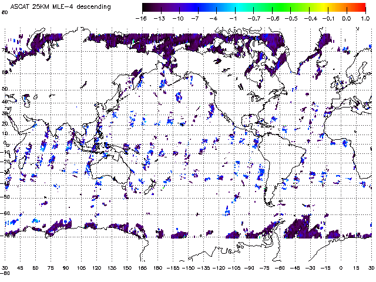376x282 pixels.
Task: Select the 1.0 color bar label
Action: tap(365, 19)
